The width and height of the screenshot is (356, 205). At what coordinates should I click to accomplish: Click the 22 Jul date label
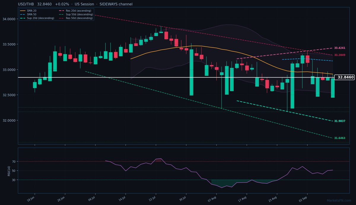[152, 198]
